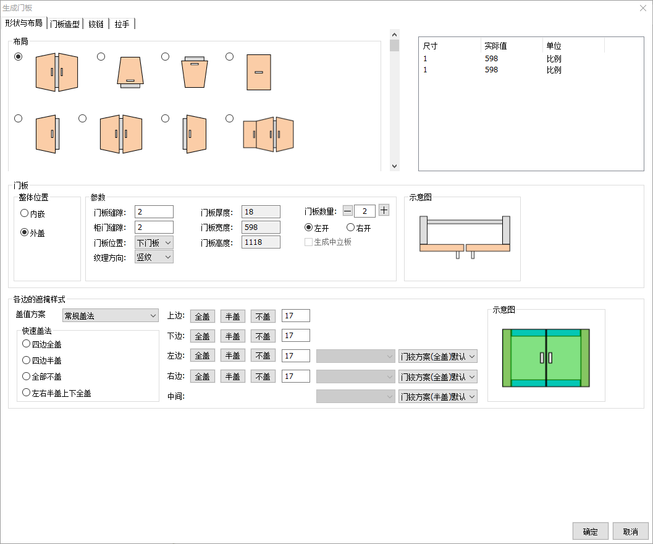Switch to 拉手 tab
This screenshot has width=653, height=544.
coord(122,23)
